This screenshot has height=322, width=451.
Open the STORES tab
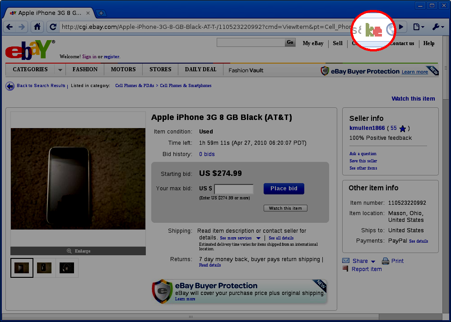tap(160, 69)
